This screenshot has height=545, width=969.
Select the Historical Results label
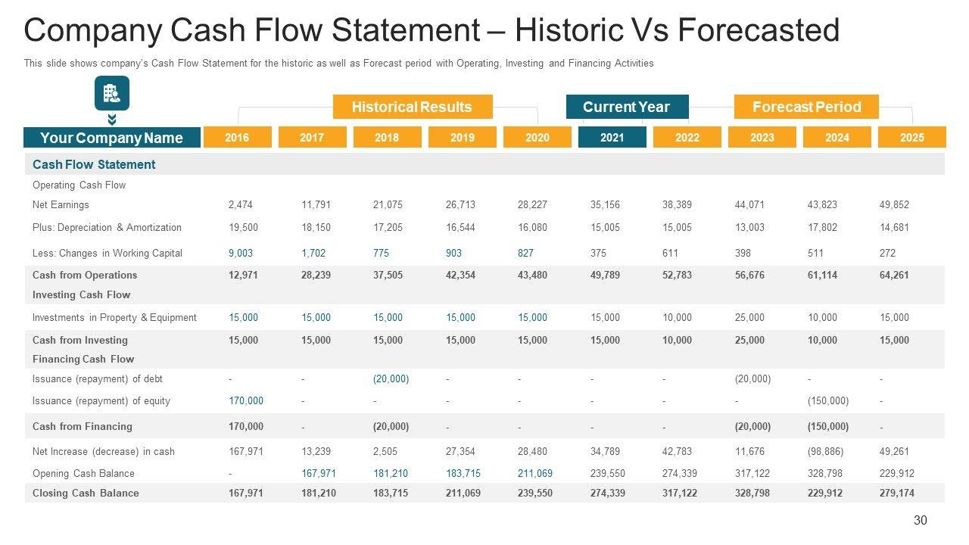tap(412, 107)
